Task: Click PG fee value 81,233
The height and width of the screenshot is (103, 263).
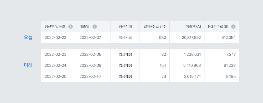Action: click(x=229, y=65)
